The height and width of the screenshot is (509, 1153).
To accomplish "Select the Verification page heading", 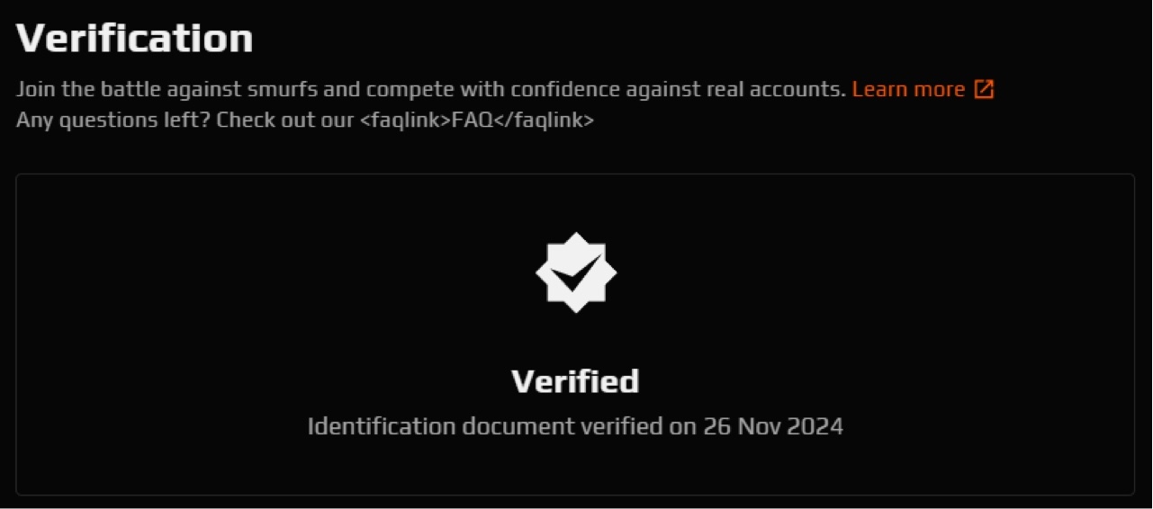I will [x=135, y=39].
